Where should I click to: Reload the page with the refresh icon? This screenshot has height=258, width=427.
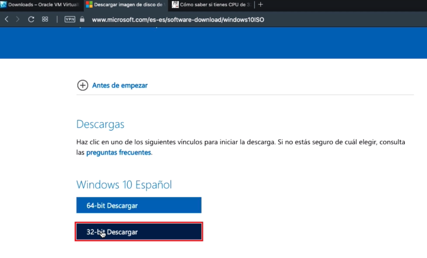tap(31, 19)
